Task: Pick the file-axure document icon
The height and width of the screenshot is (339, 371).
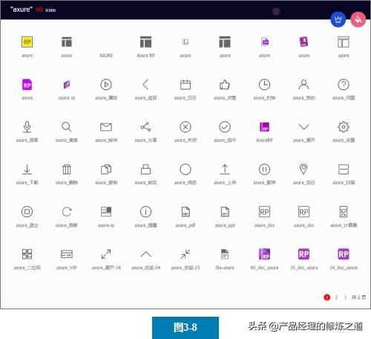Action: (225, 254)
